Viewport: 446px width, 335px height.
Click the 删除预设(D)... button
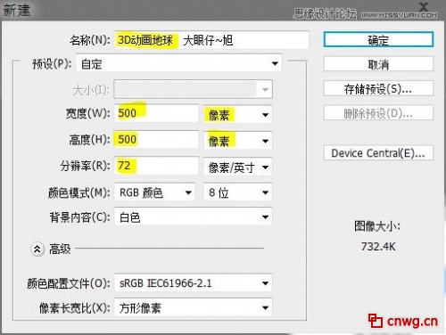(378, 113)
